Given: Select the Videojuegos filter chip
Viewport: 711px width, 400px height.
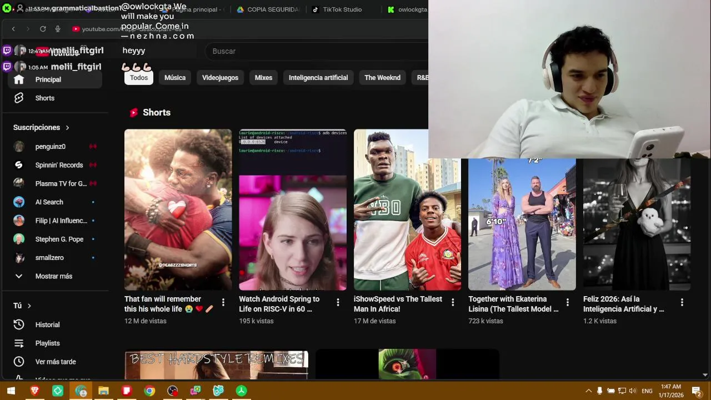Looking at the screenshot, I should [220, 78].
